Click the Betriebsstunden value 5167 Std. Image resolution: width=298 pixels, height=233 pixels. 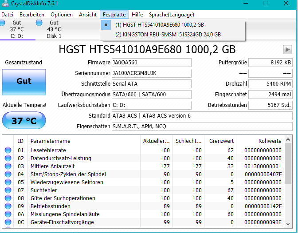(x=271, y=105)
